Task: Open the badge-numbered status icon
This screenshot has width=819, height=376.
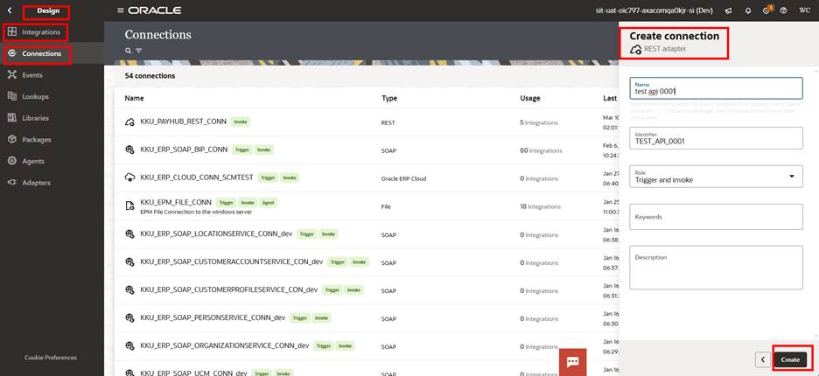Action: coord(766,10)
